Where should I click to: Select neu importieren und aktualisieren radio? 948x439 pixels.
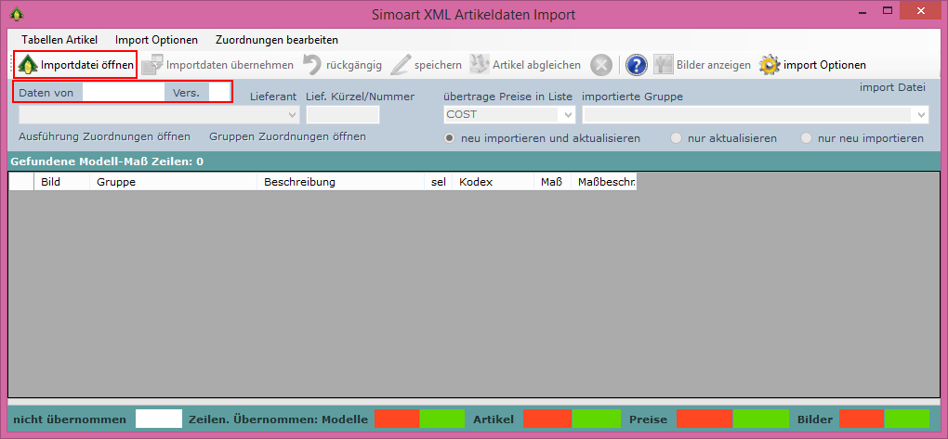[x=449, y=138]
